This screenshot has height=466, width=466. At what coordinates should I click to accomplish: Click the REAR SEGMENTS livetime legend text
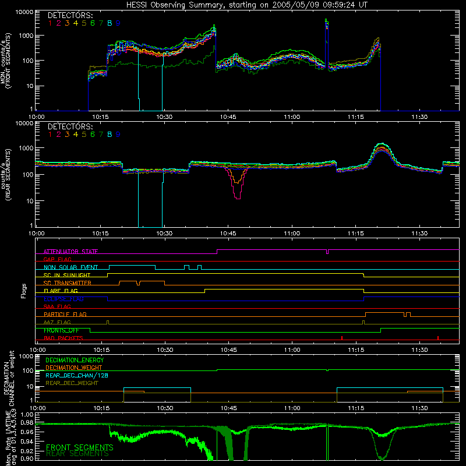click(x=77, y=454)
